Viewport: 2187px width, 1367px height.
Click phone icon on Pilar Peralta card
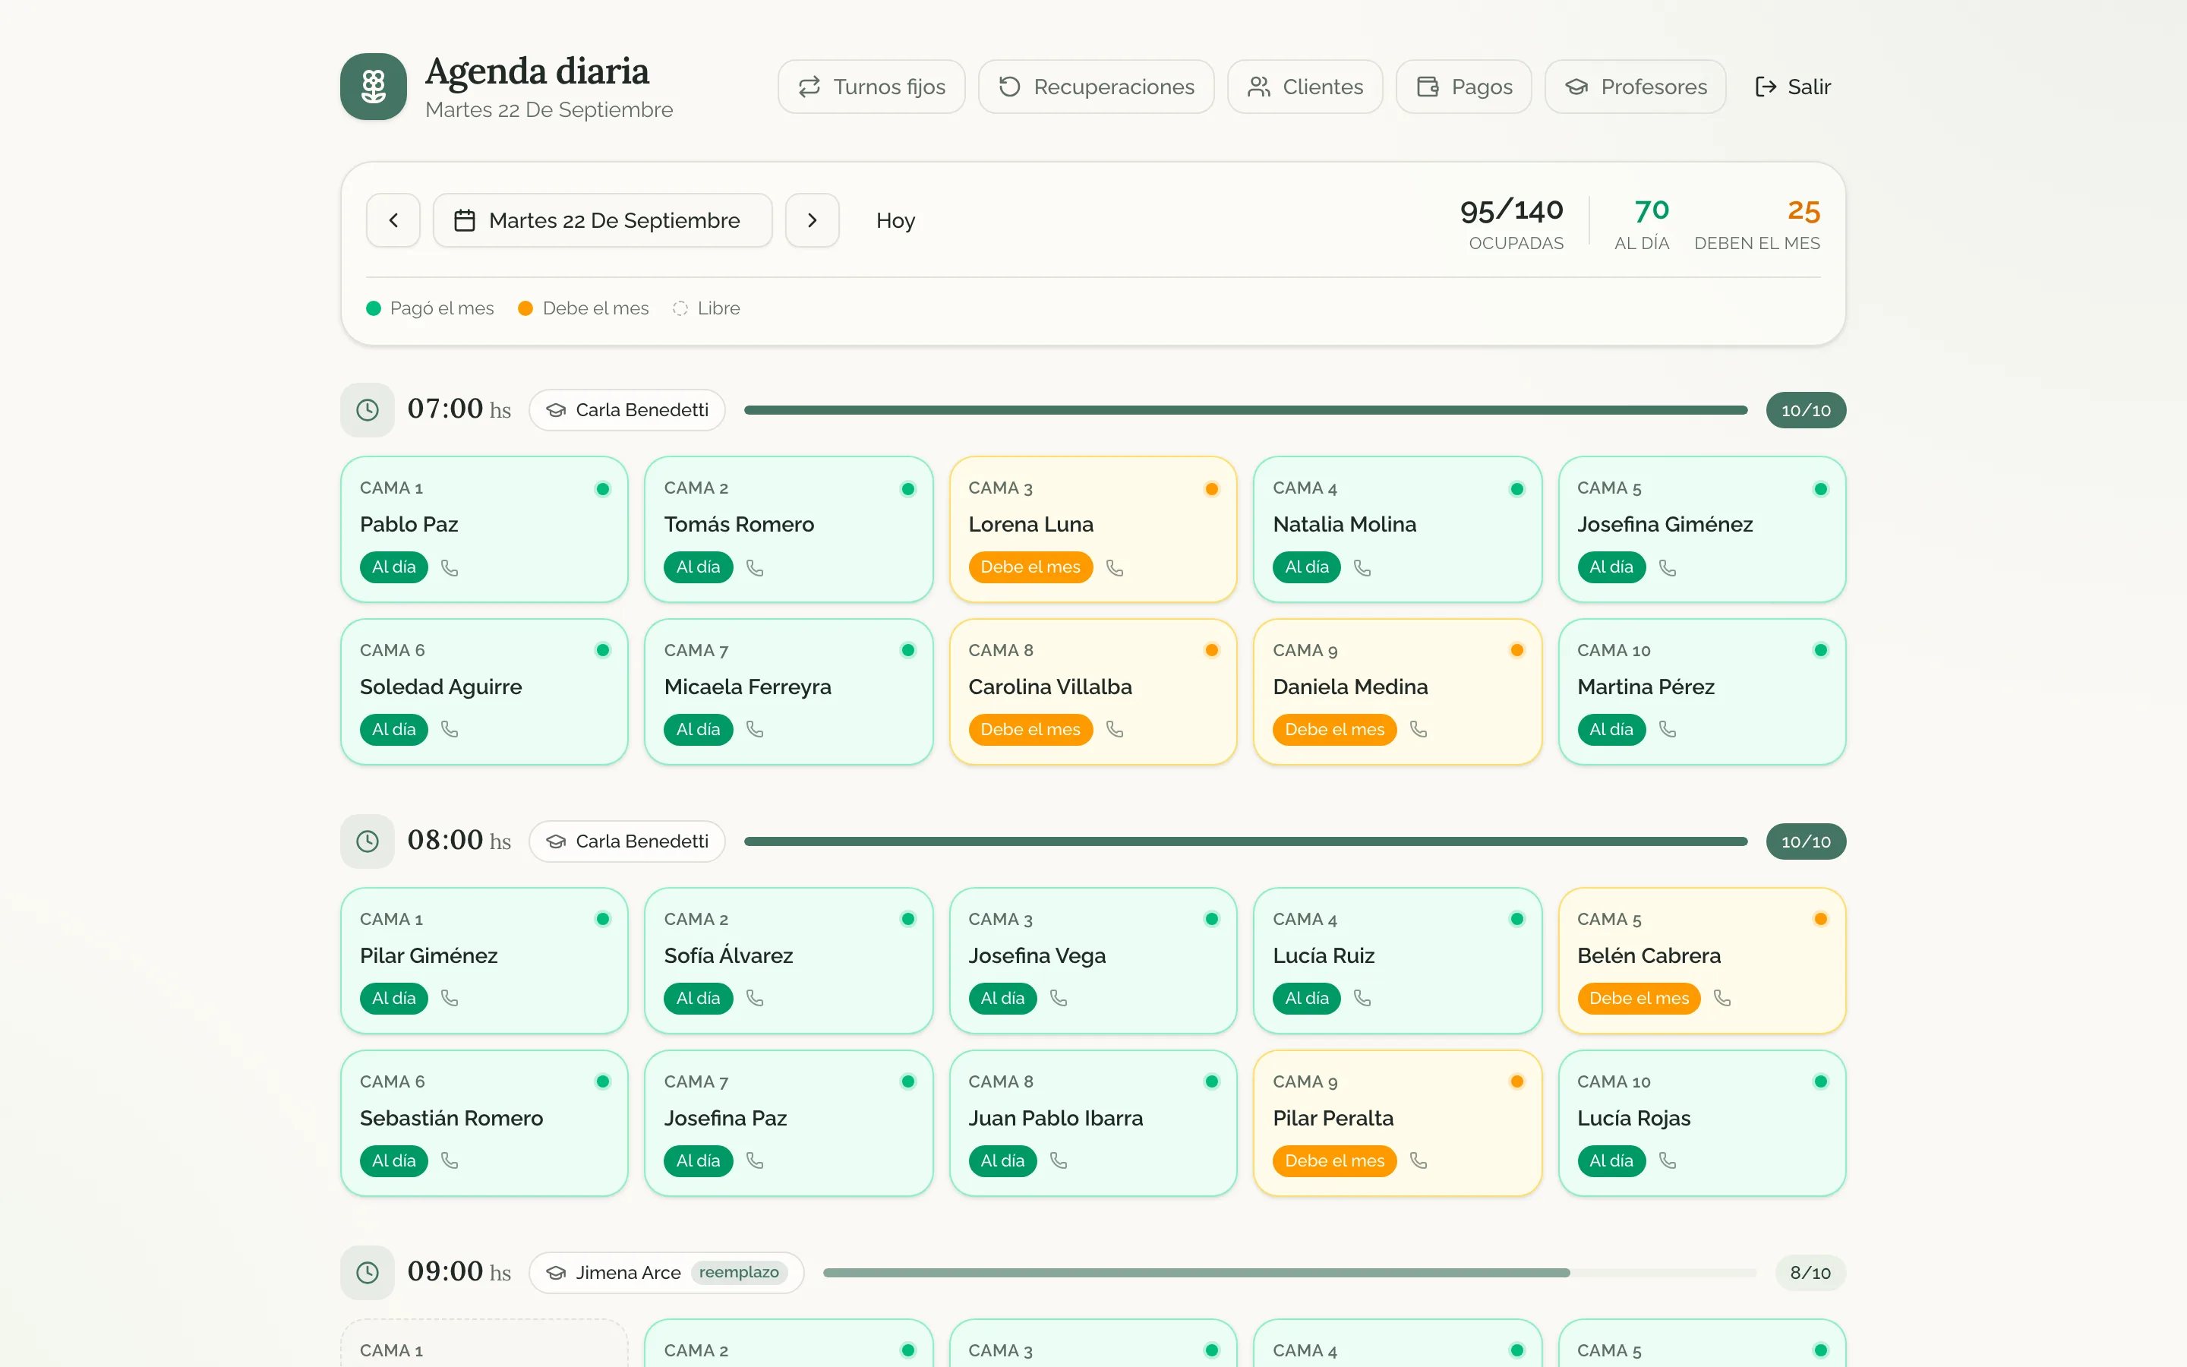(1418, 1161)
